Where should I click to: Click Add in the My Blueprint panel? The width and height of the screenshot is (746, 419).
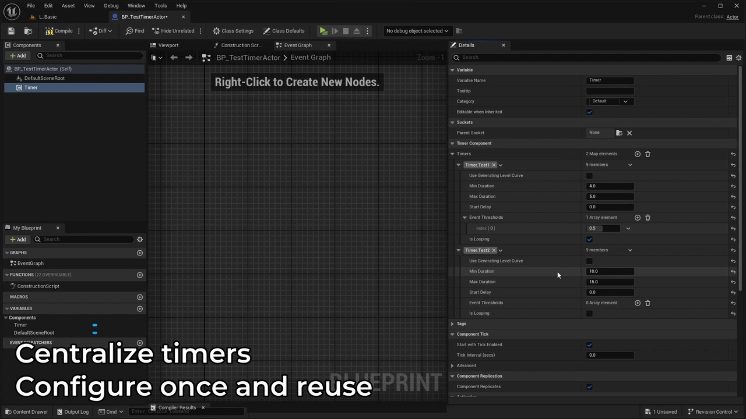17,239
